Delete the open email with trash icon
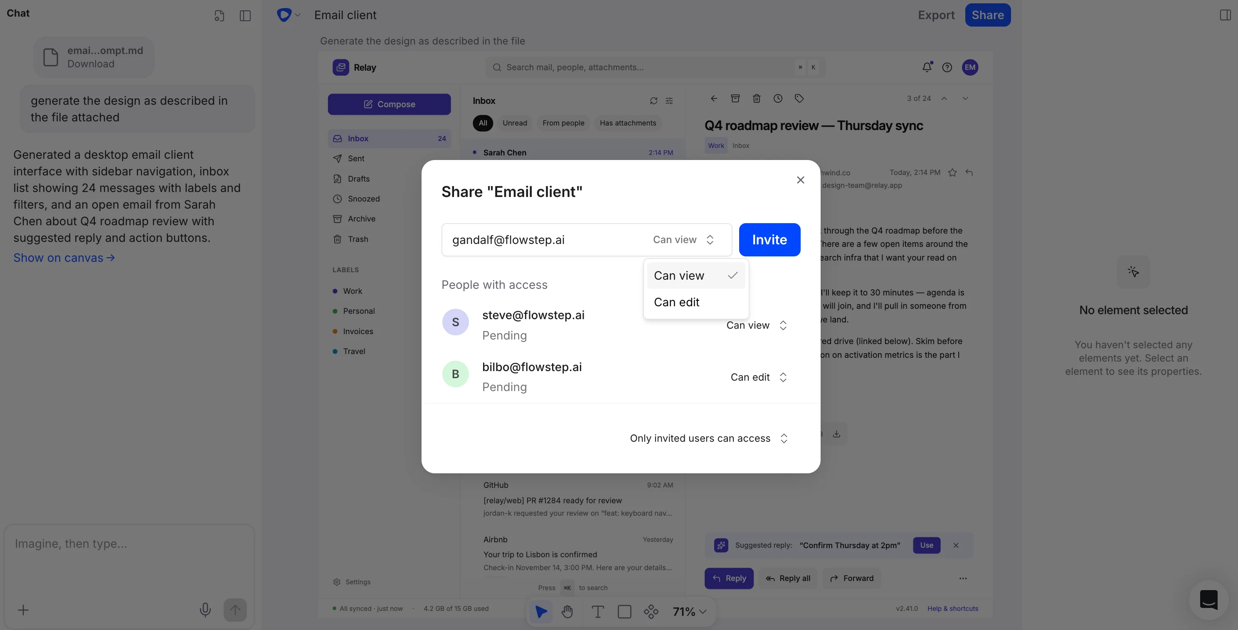The width and height of the screenshot is (1238, 630). [757, 98]
